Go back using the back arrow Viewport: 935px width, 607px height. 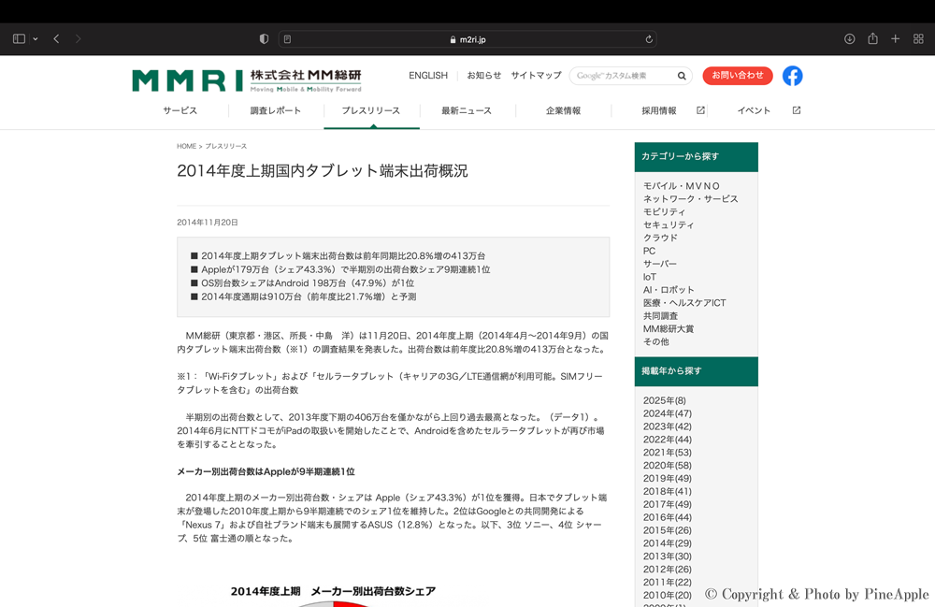coord(56,39)
